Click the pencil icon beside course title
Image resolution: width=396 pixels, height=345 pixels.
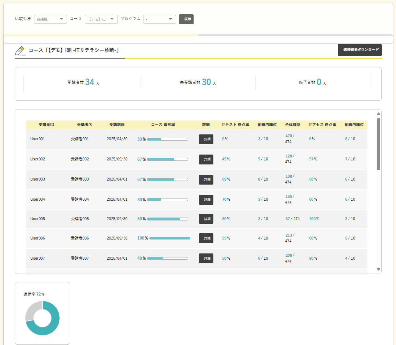point(20,51)
